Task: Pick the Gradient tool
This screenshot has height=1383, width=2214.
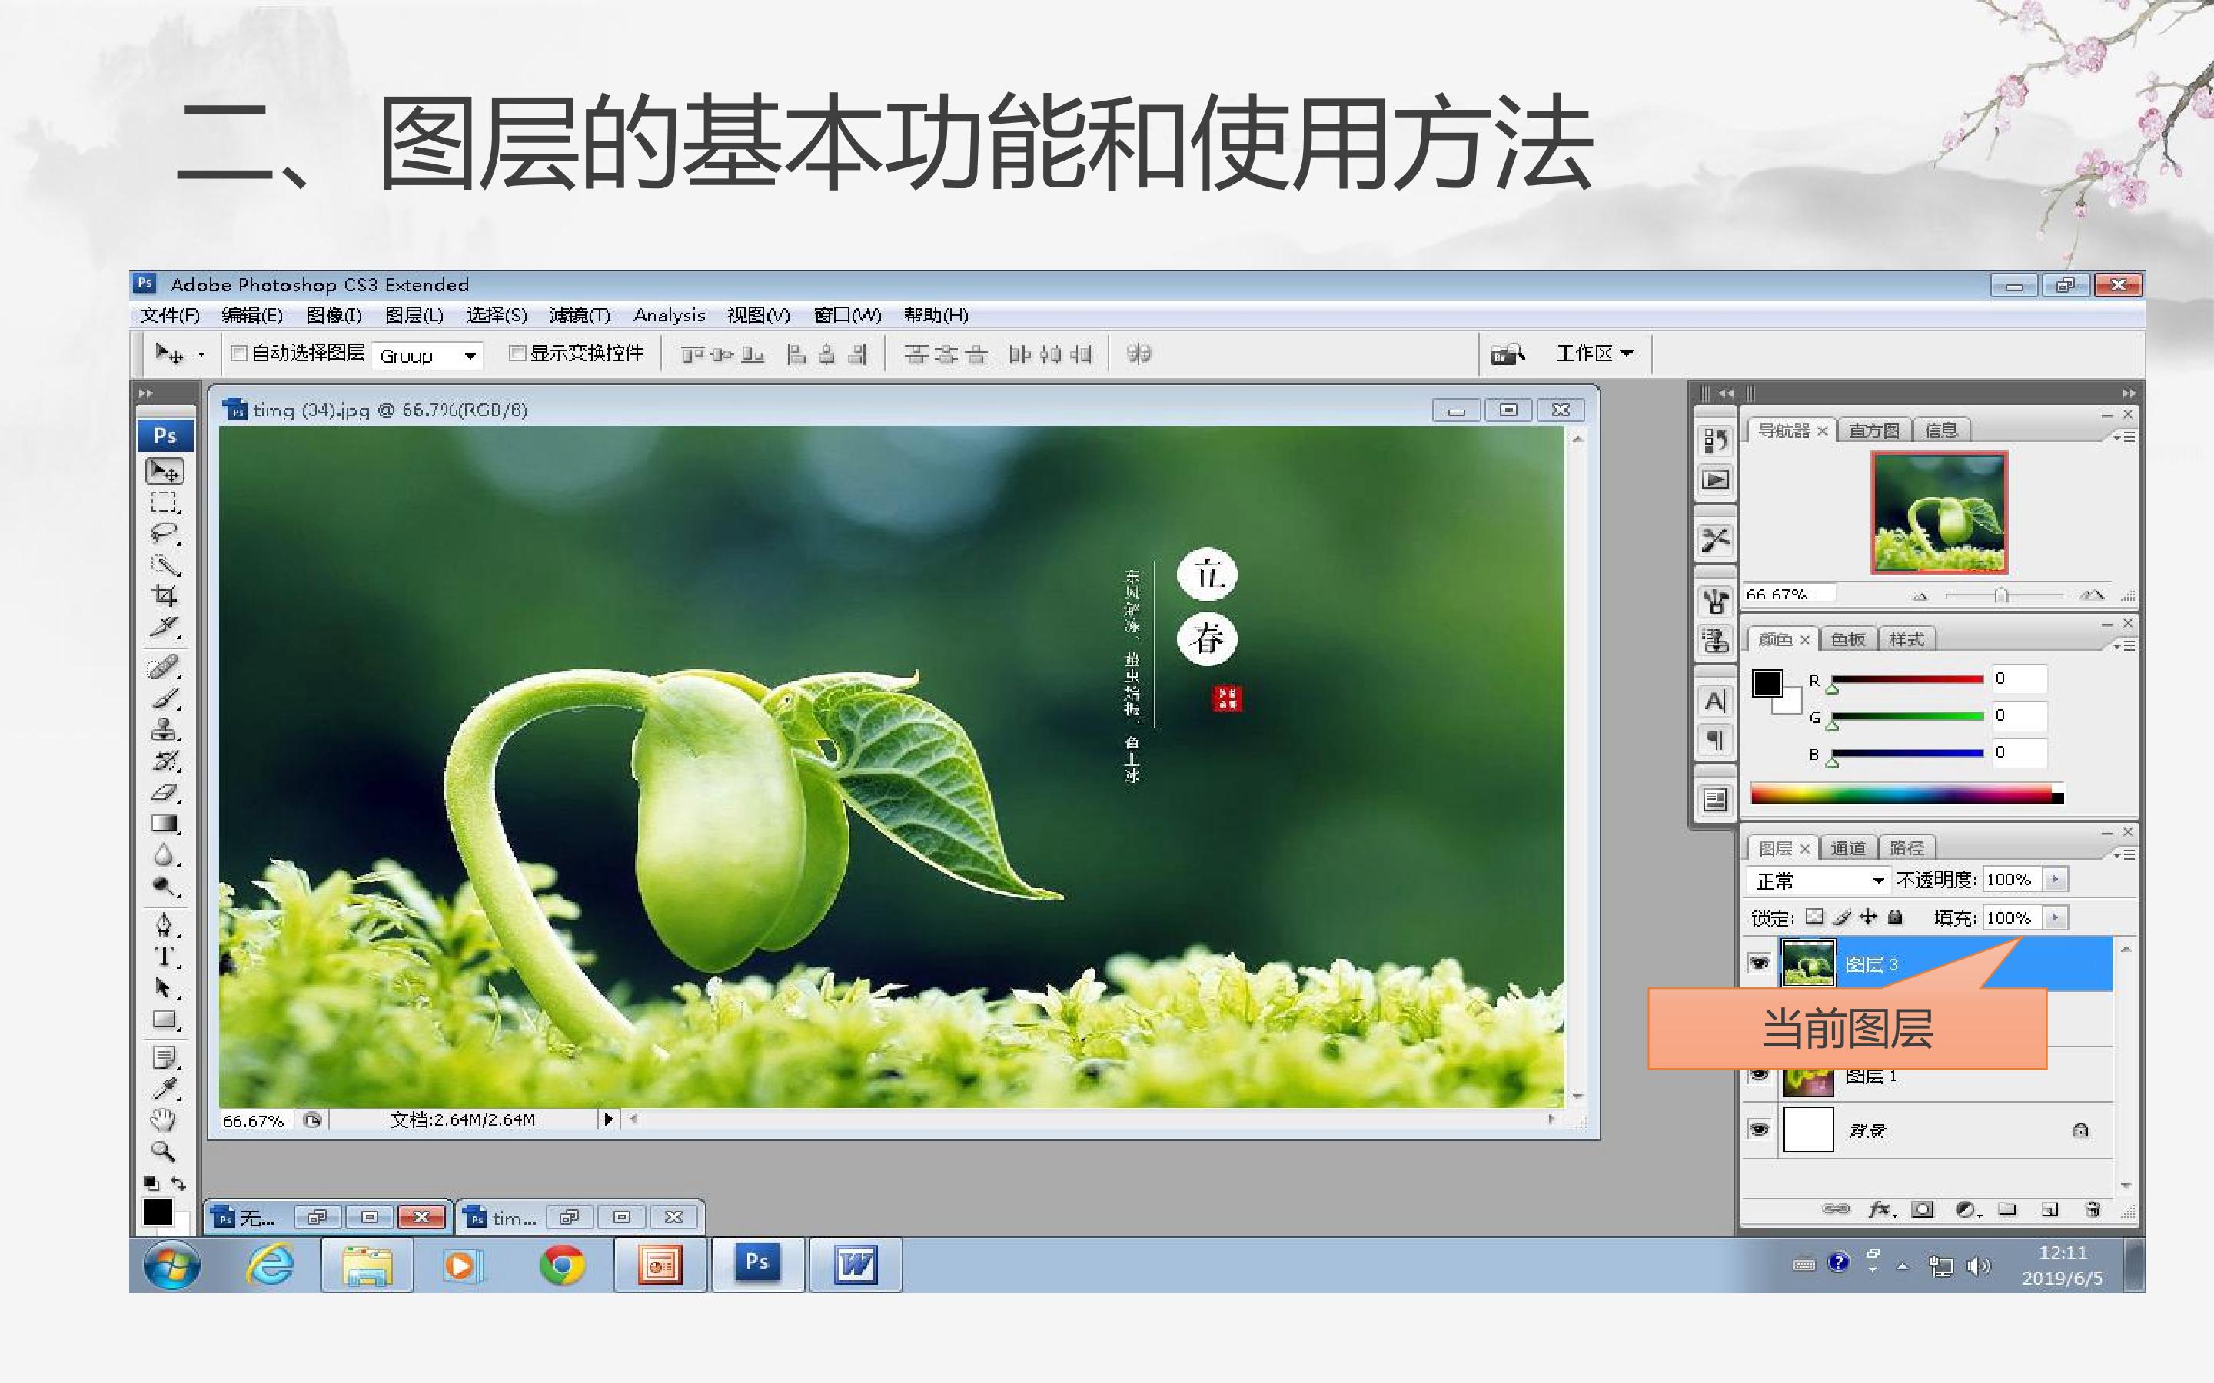Action: point(165,824)
